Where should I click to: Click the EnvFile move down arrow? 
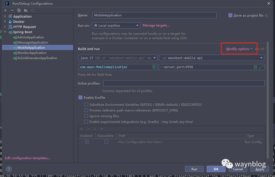(102, 129)
